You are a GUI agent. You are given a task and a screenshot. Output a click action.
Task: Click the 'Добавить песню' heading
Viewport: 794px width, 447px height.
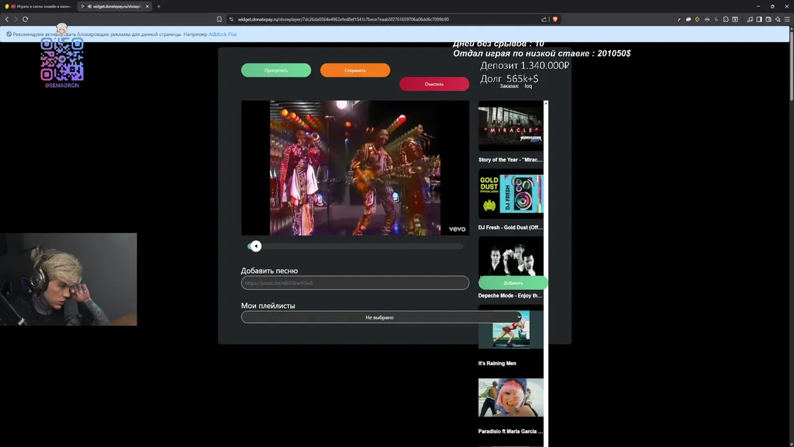coord(269,271)
